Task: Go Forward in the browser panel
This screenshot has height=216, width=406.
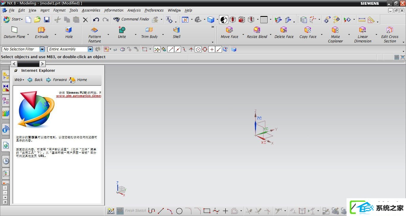Action: tap(56, 80)
